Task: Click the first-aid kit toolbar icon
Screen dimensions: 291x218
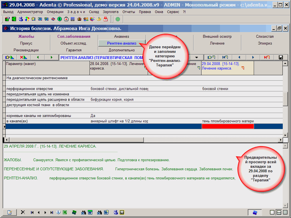Action: coord(66,19)
